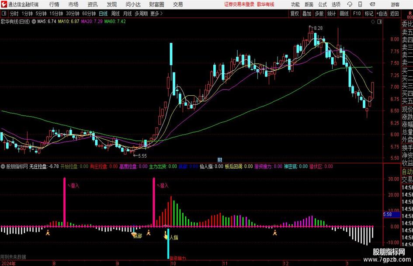Click the red 歌华有线 title link
The height and width of the screenshot is (266, 413).
pyautogui.click(x=266, y=4)
